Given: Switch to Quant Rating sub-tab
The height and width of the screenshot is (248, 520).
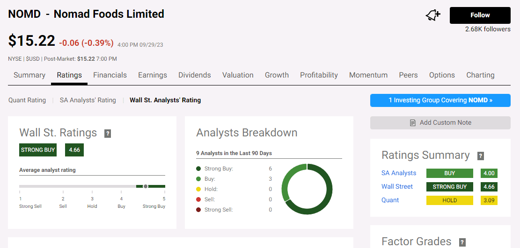Looking at the screenshot, I should point(27,100).
